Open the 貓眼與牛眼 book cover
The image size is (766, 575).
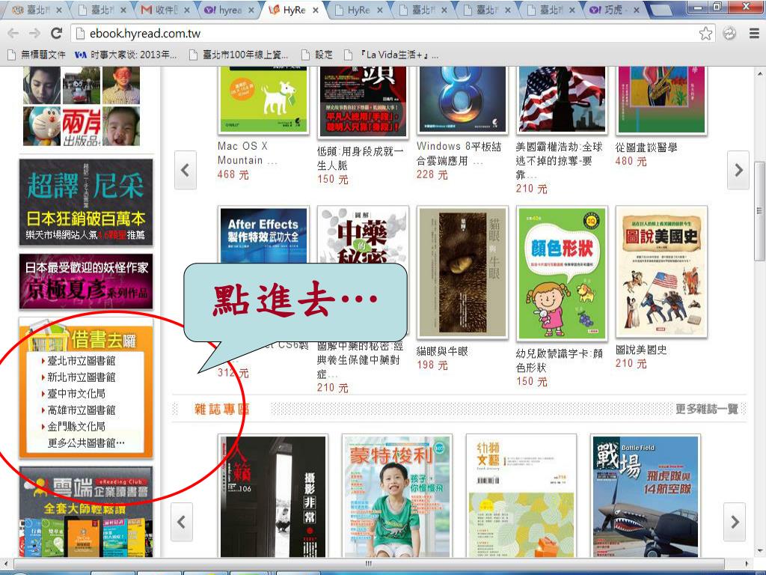(x=462, y=272)
